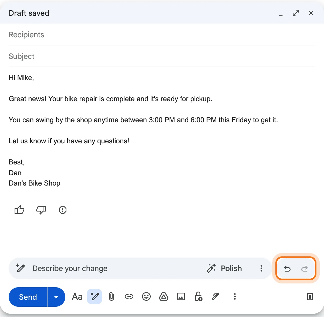
Task: Insert a photo
Action: click(x=181, y=297)
